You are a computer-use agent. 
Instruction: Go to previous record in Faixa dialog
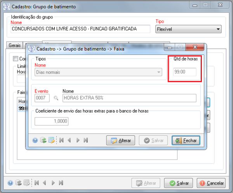coord(69,140)
